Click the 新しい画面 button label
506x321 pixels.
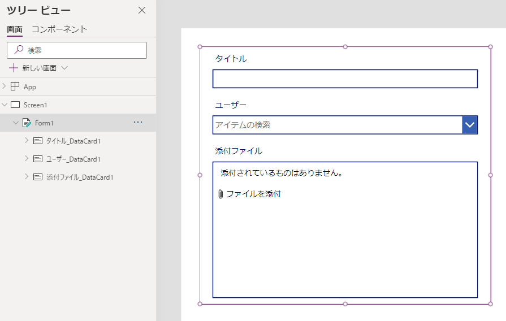[x=40, y=68]
